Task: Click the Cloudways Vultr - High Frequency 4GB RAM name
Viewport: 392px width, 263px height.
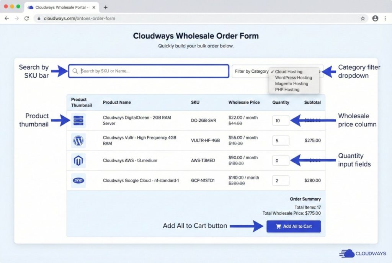Action: tap(139, 140)
